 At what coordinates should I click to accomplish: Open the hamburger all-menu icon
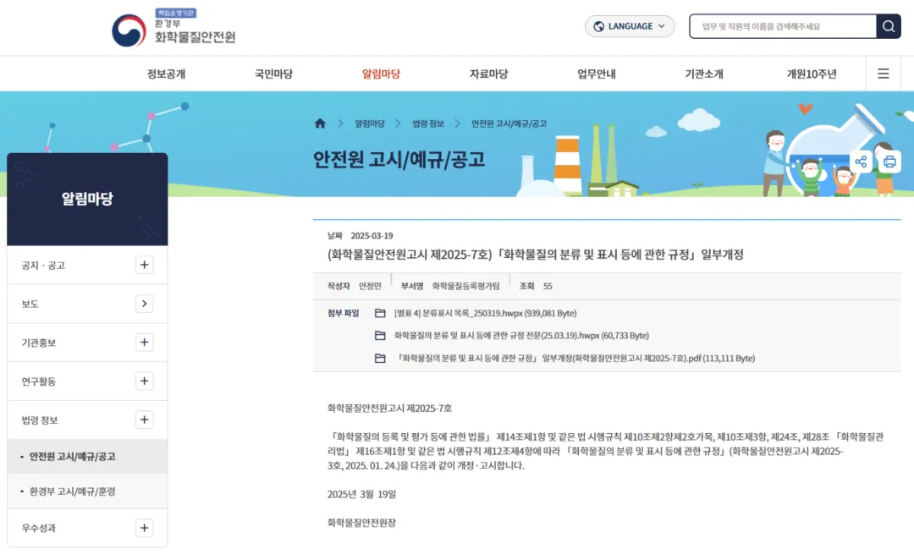pos(883,74)
